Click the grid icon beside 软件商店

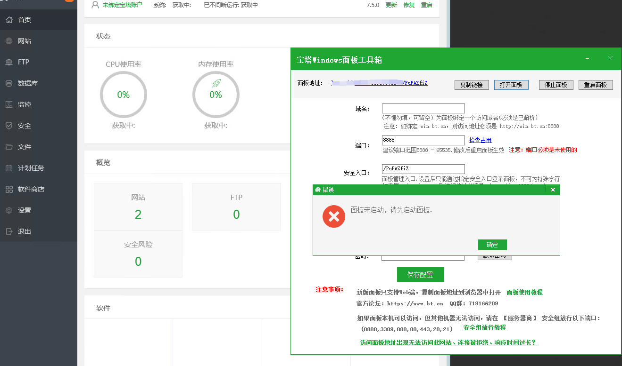(9, 189)
